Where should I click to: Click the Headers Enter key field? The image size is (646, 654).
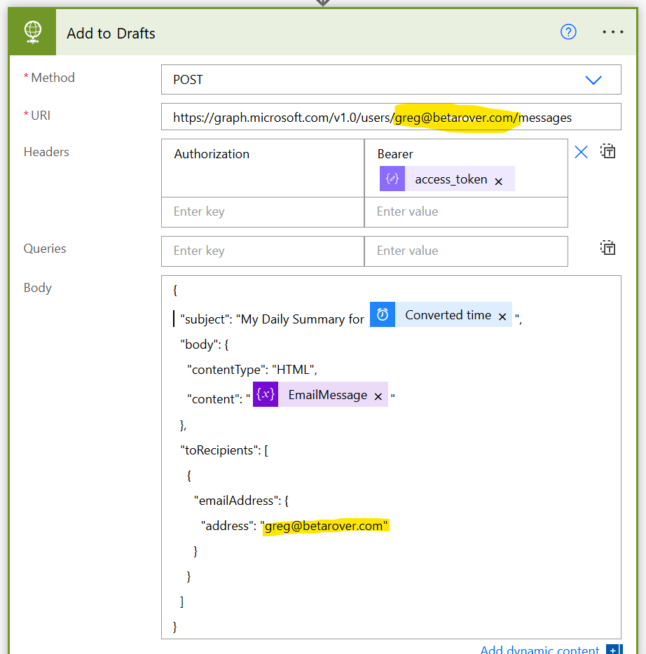[263, 211]
